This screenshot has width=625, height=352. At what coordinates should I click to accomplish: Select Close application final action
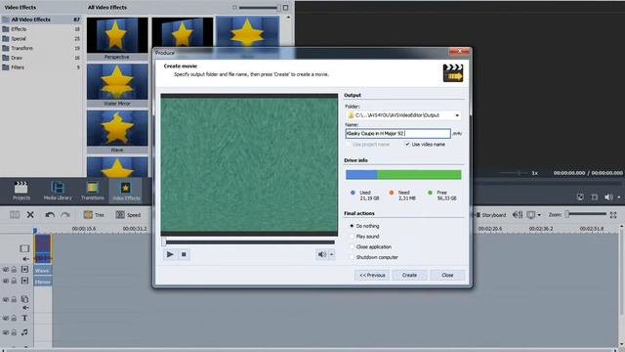tap(352, 246)
